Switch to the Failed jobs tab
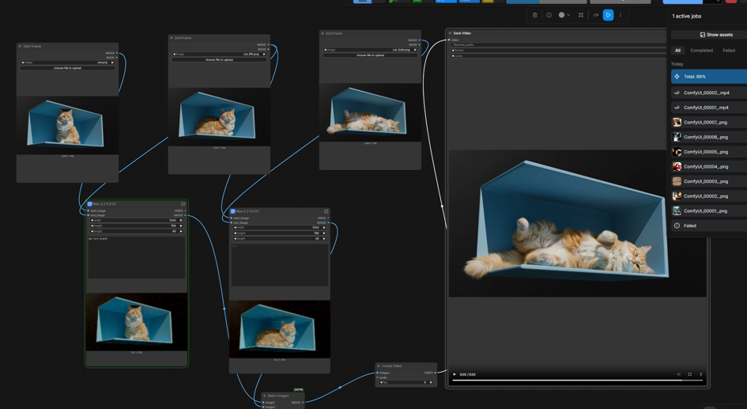 728,51
